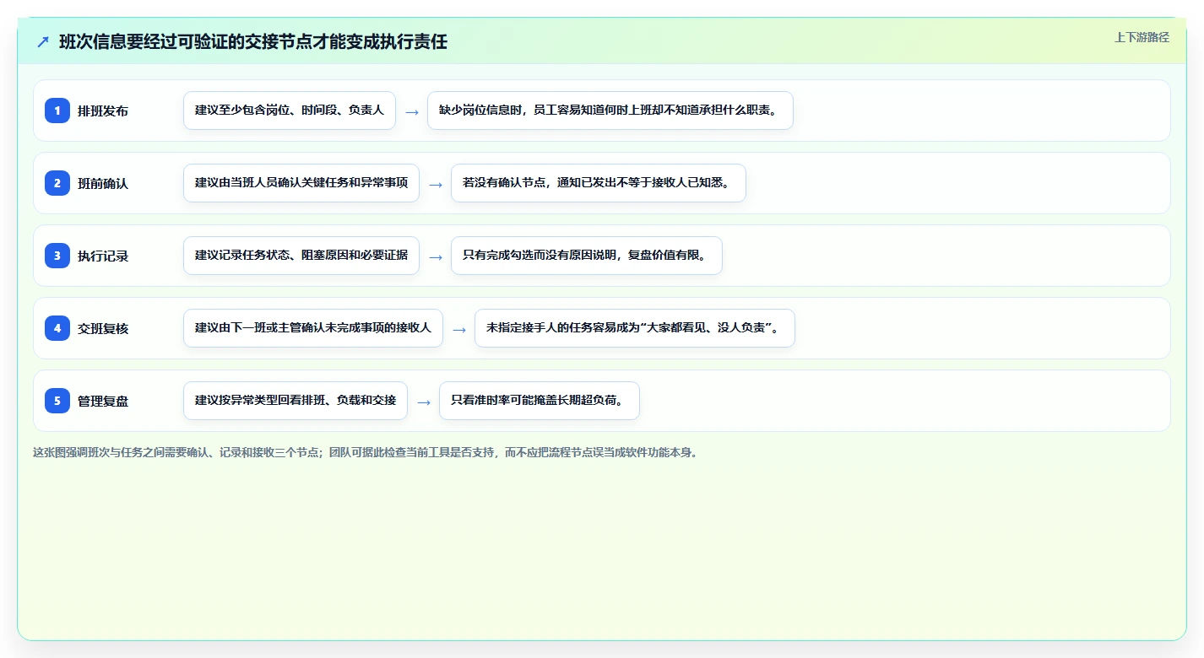This screenshot has height=658, width=1204.
Task: Select the 排班发布 step label
Action: tap(103, 111)
